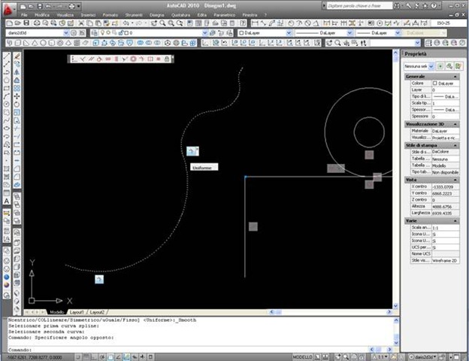
Task: Switch to the Layout2 tab
Action: pyautogui.click(x=97, y=312)
